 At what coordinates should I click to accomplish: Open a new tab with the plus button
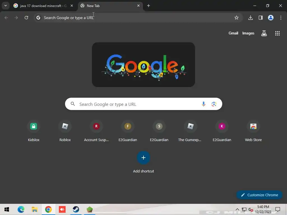tap(149, 6)
